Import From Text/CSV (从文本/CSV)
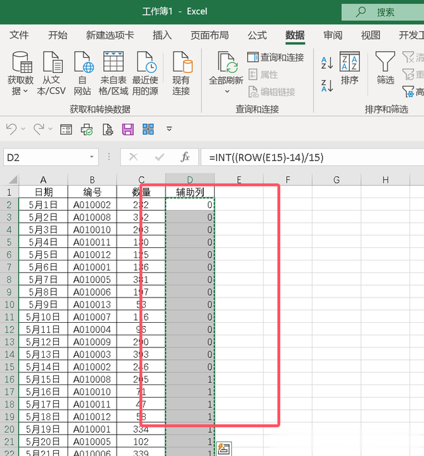Image resolution: width=424 pixels, height=456 pixels. click(52, 74)
